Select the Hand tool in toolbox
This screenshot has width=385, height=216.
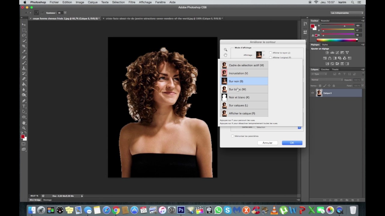tap(24, 123)
